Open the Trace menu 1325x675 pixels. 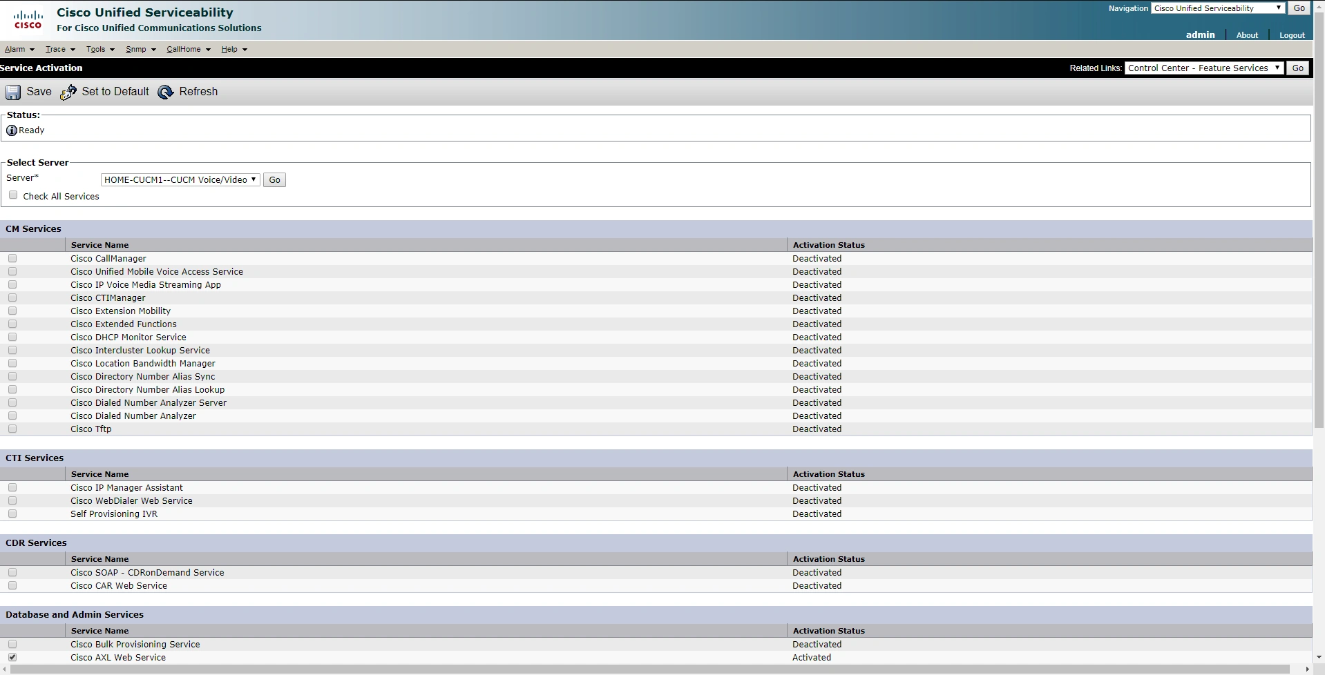(60, 49)
